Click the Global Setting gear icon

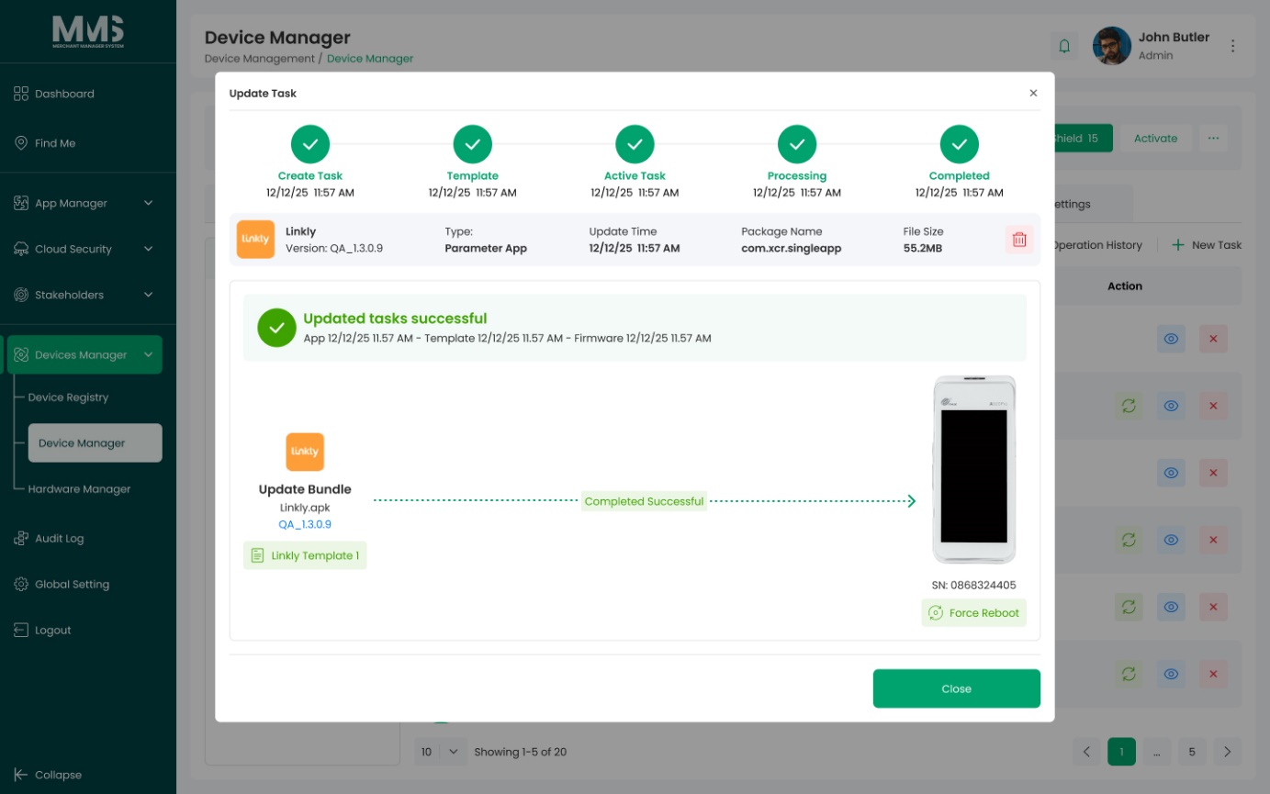coord(21,584)
